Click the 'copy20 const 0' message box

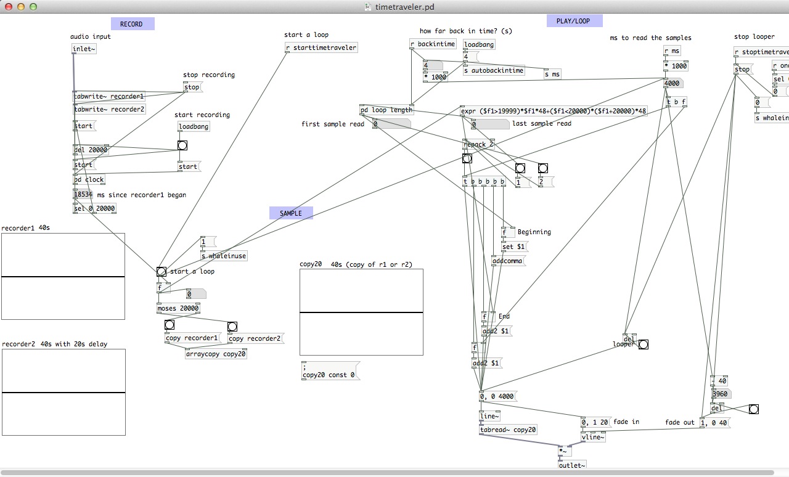point(330,371)
